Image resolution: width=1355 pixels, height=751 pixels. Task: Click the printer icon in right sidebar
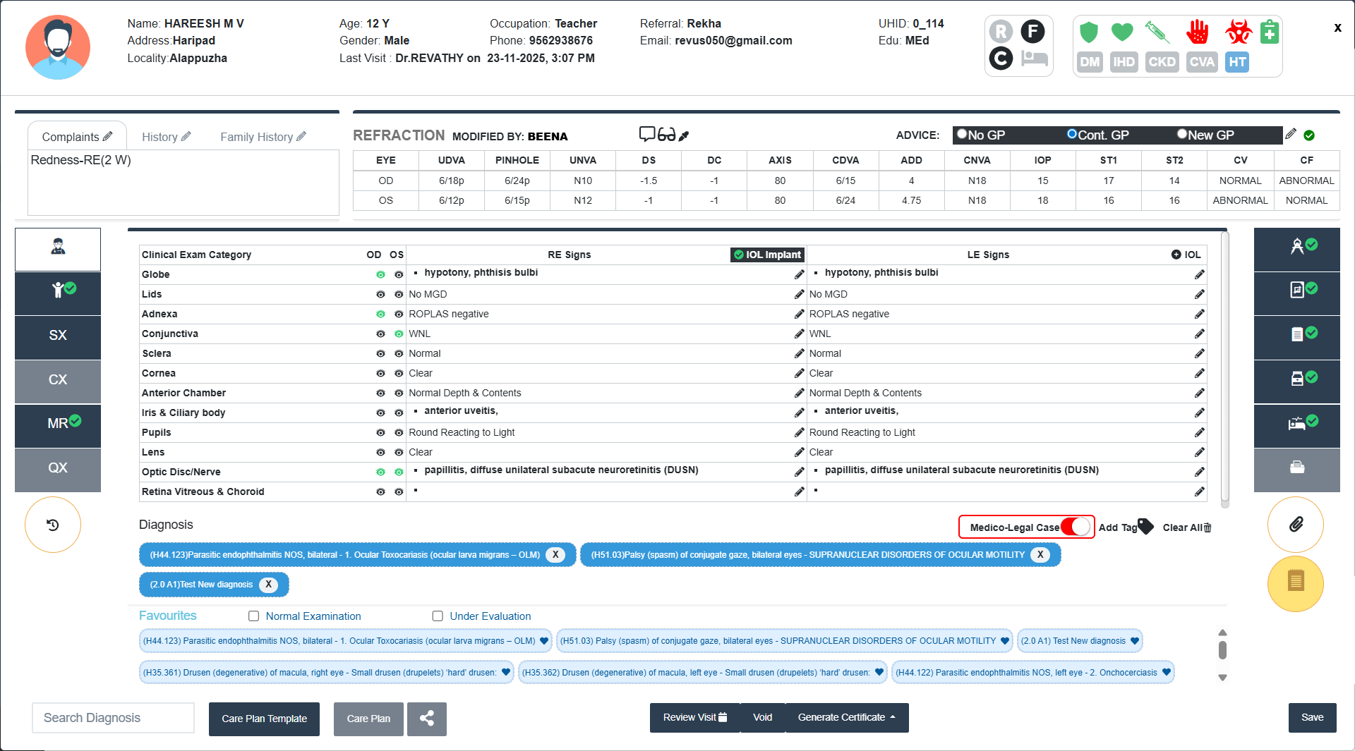pos(1296,468)
